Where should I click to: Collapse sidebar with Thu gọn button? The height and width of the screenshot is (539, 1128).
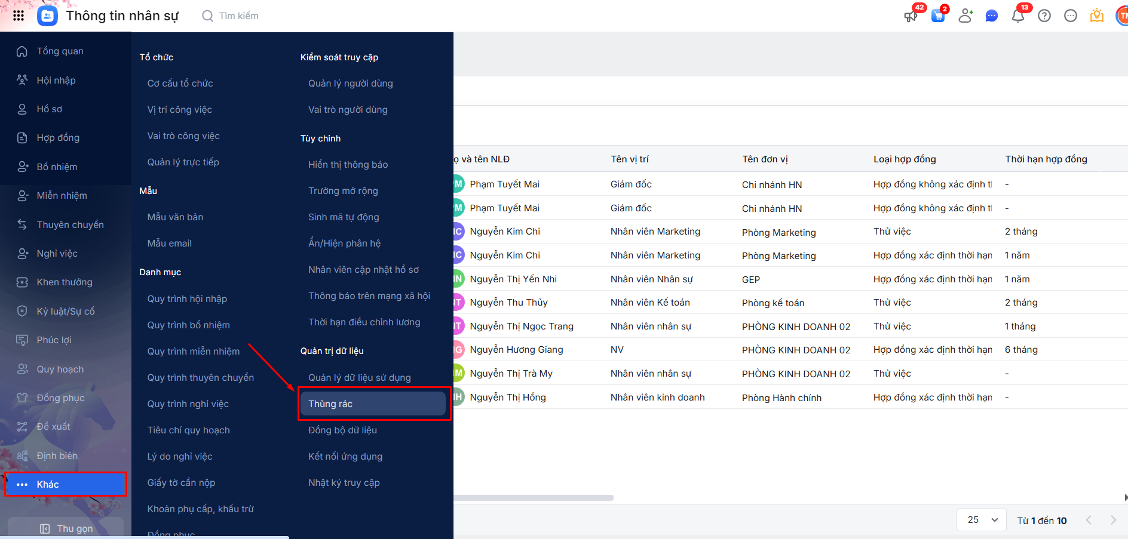(x=66, y=528)
